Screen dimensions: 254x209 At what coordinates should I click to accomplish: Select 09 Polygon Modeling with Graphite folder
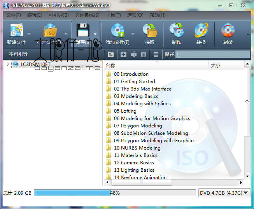154,140
